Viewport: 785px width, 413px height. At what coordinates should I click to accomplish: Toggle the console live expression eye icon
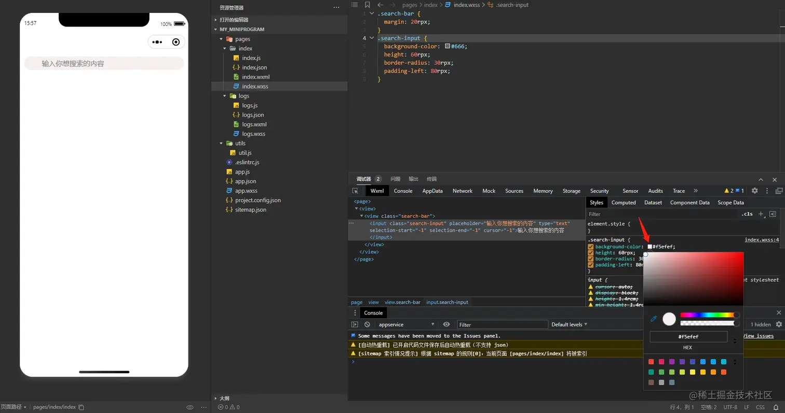click(446, 324)
